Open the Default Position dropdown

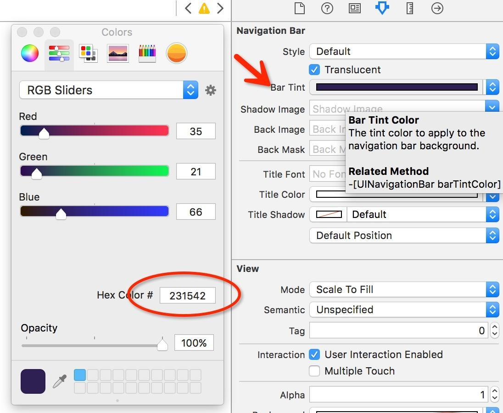point(404,236)
